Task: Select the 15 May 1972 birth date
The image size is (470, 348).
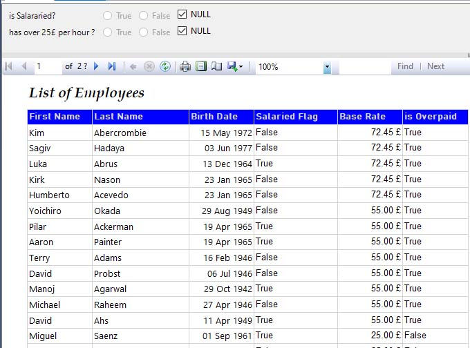Action: (x=221, y=133)
